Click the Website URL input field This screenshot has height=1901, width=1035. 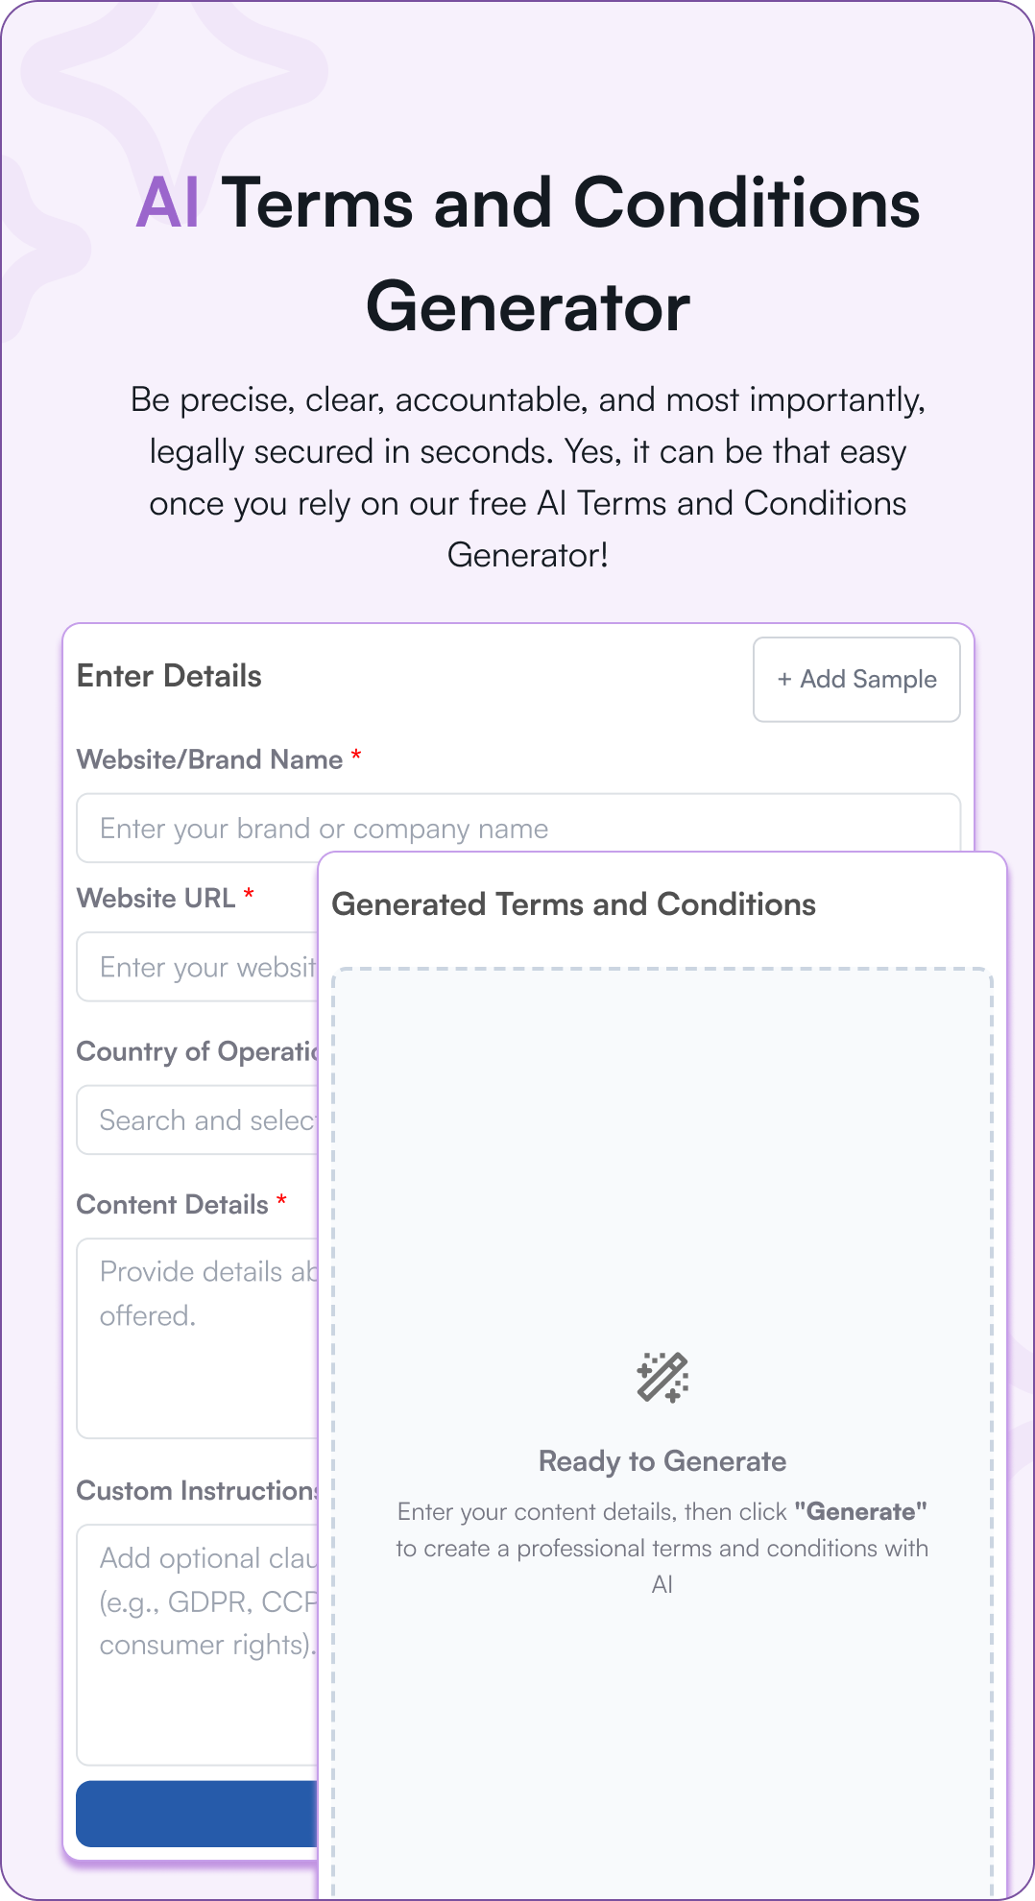pos(192,967)
